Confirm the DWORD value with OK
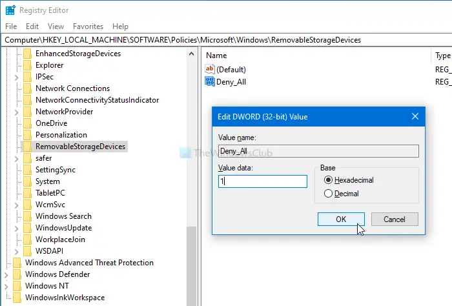The image size is (452, 306). point(341,219)
